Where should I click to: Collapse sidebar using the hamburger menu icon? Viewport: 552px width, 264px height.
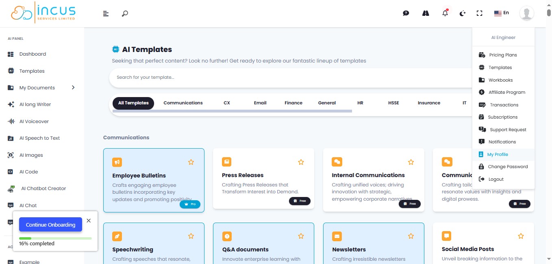point(106,13)
